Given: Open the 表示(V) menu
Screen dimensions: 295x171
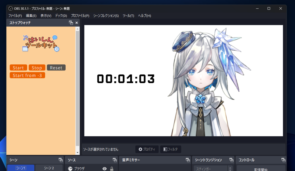Looking at the screenshot, I should pyautogui.click(x=46, y=16).
